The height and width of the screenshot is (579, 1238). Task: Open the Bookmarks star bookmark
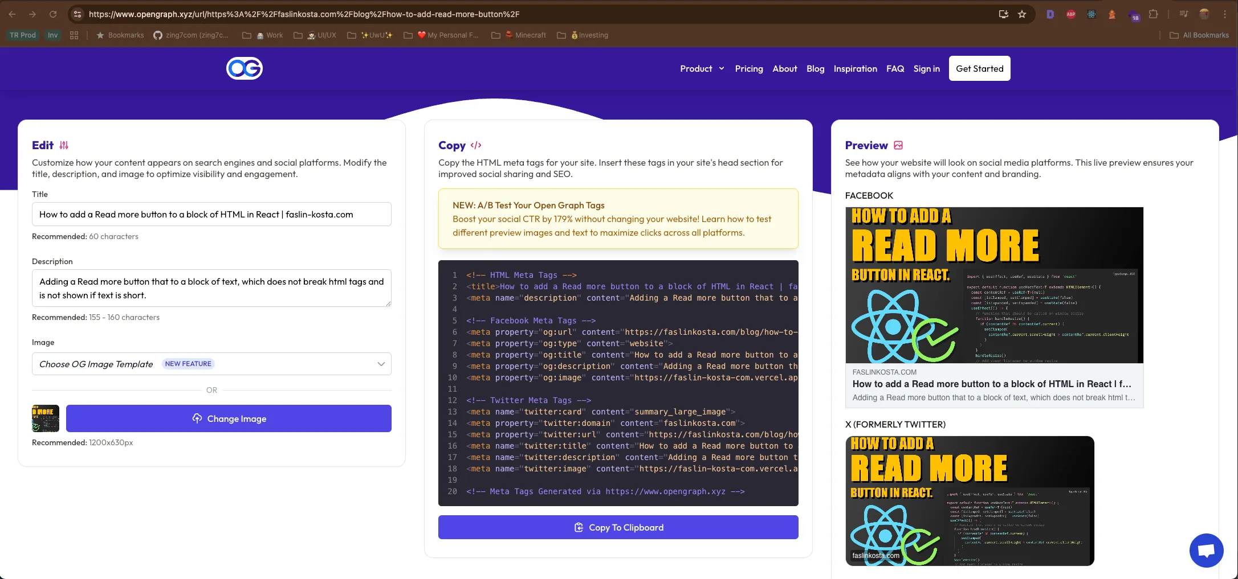pos(120,35)
